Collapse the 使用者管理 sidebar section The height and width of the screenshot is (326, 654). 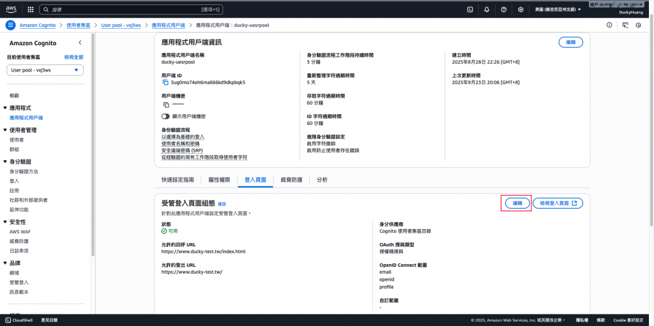pyautogui.click(x=5, y=130)
